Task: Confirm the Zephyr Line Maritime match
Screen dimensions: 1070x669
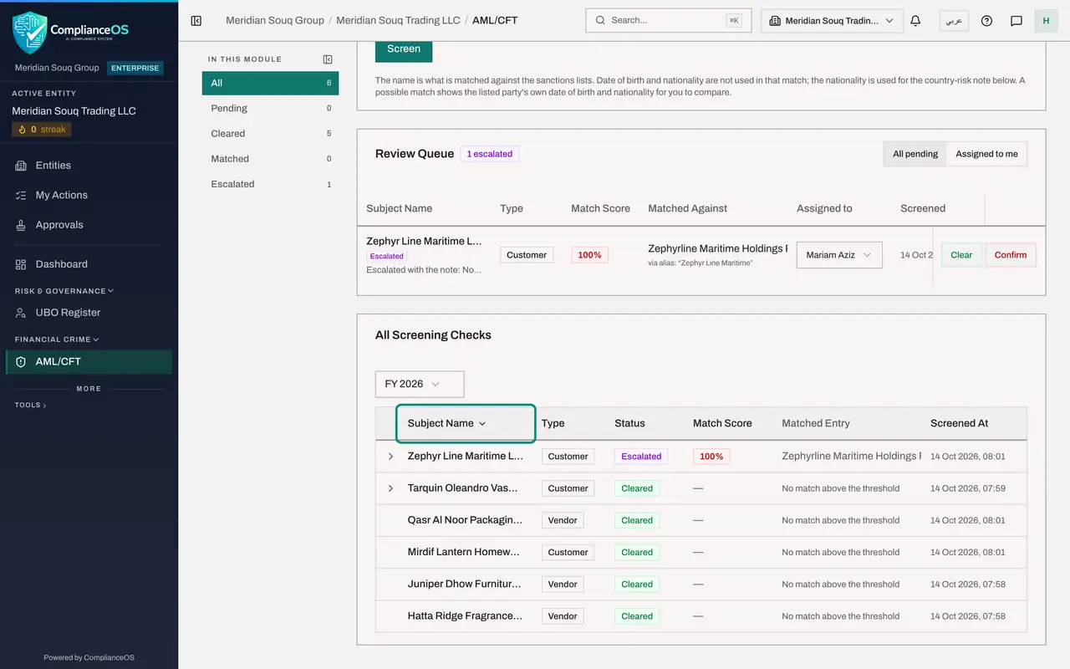Action: coord(1011,255)
